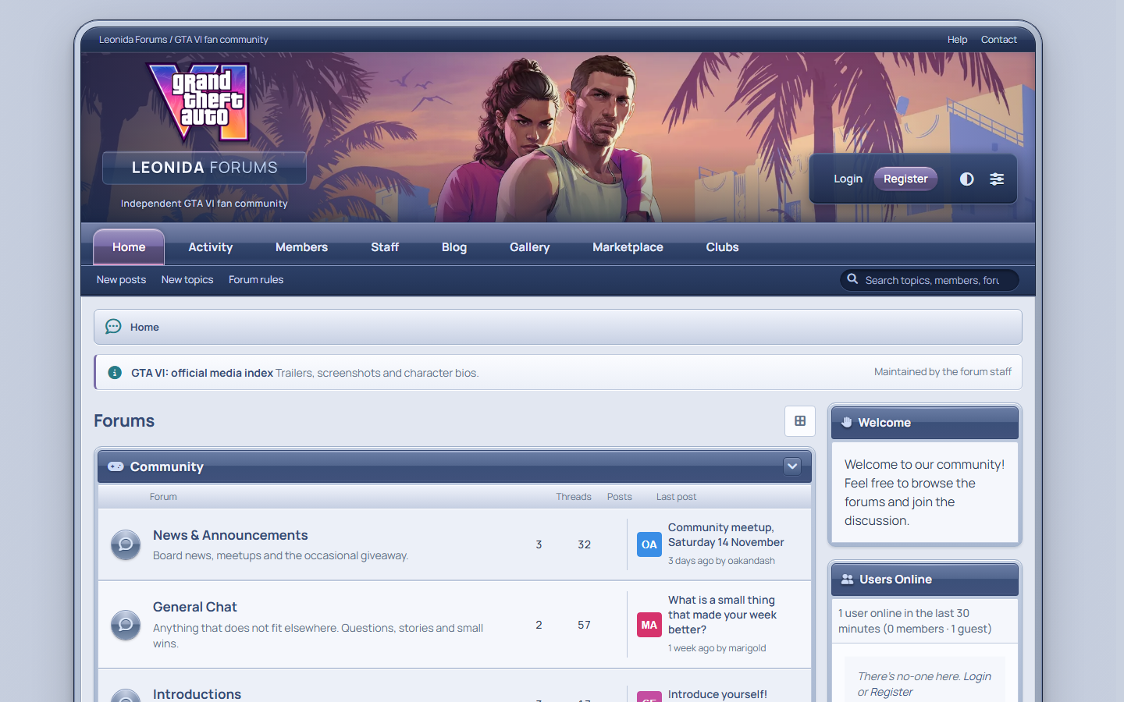Open the customizer sliders icon
Viewport: 1124px width, 702px height.
[x=997, y=179]
